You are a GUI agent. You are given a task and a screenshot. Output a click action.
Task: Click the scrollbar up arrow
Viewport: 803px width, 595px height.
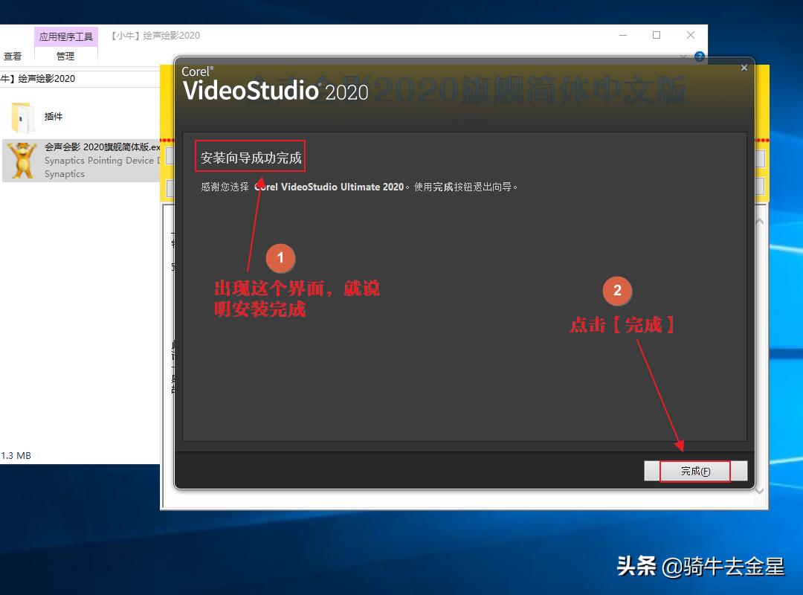(x=760, y=219)
